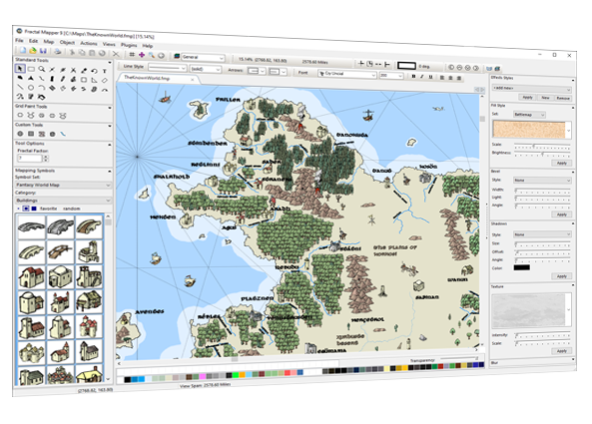Click the Underline formatting button
The image size is (592, 424).
point(430,77)
